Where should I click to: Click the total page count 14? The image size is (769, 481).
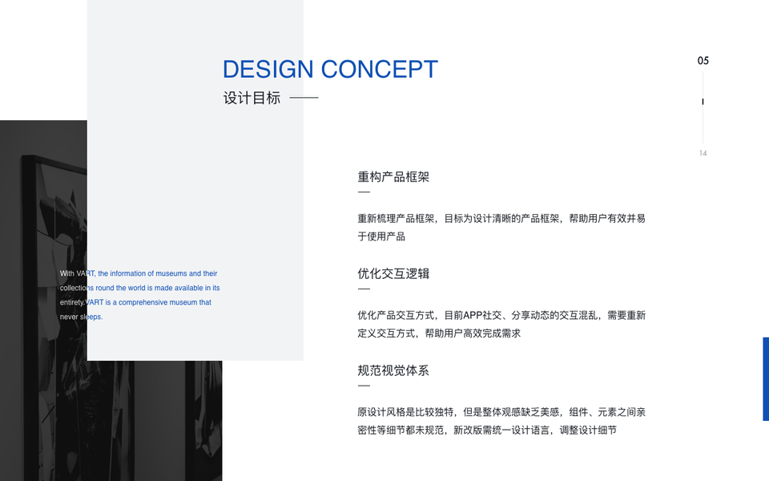click(703, 153)
